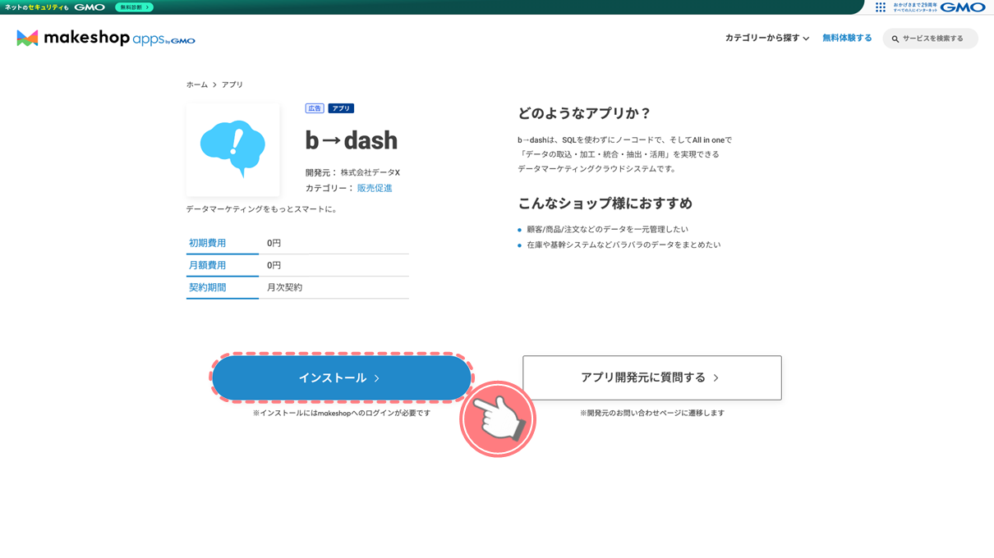994x558 pixels.
Task: Click the chevron beside カテゴリーから探す
Action: click(x=806, y=39)
